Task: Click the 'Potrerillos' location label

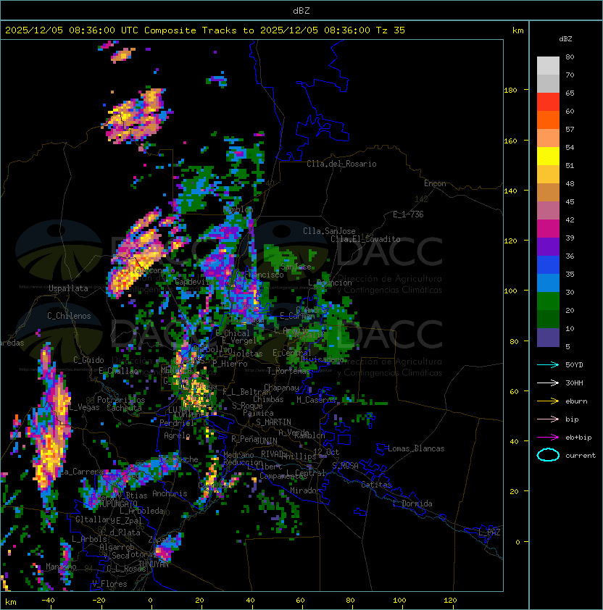Action: 121,400
